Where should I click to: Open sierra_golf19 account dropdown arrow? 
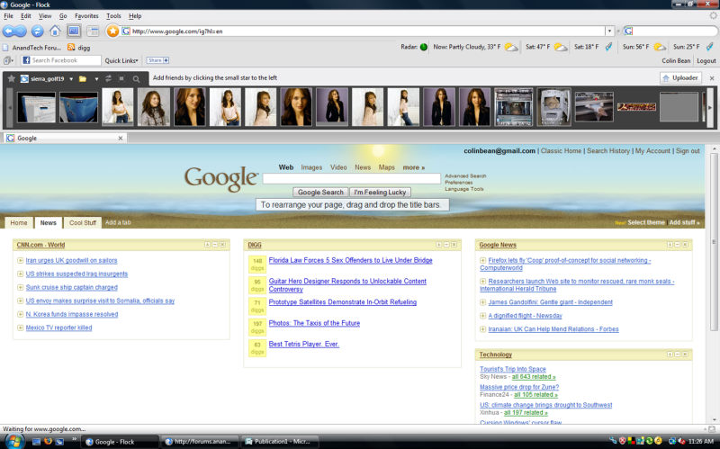click(71, 79)
